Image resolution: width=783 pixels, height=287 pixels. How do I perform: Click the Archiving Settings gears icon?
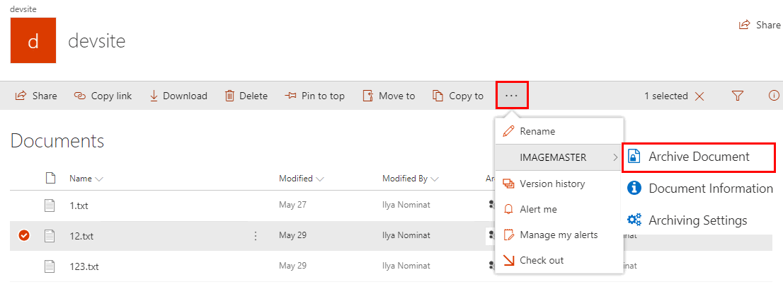[634, 220]
